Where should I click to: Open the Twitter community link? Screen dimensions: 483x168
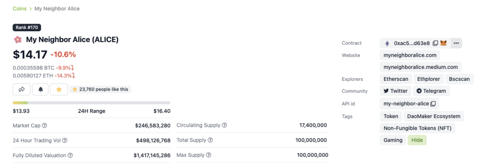pyautogui.click(x=395, y=91)
